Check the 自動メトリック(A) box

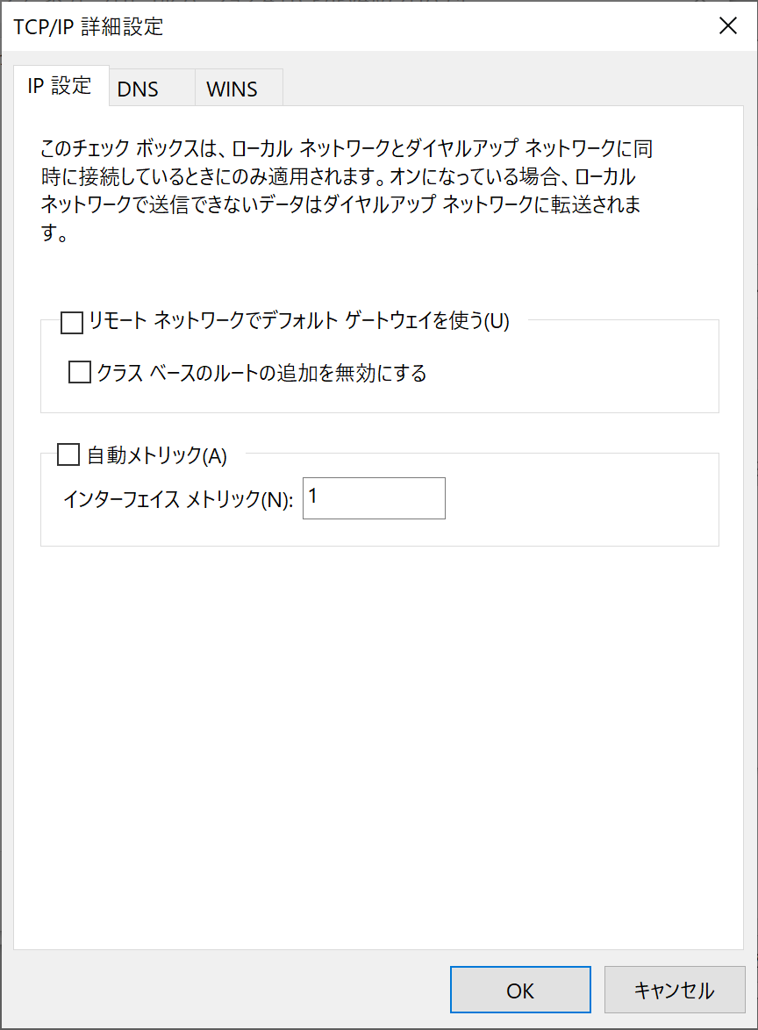point(68,455)
